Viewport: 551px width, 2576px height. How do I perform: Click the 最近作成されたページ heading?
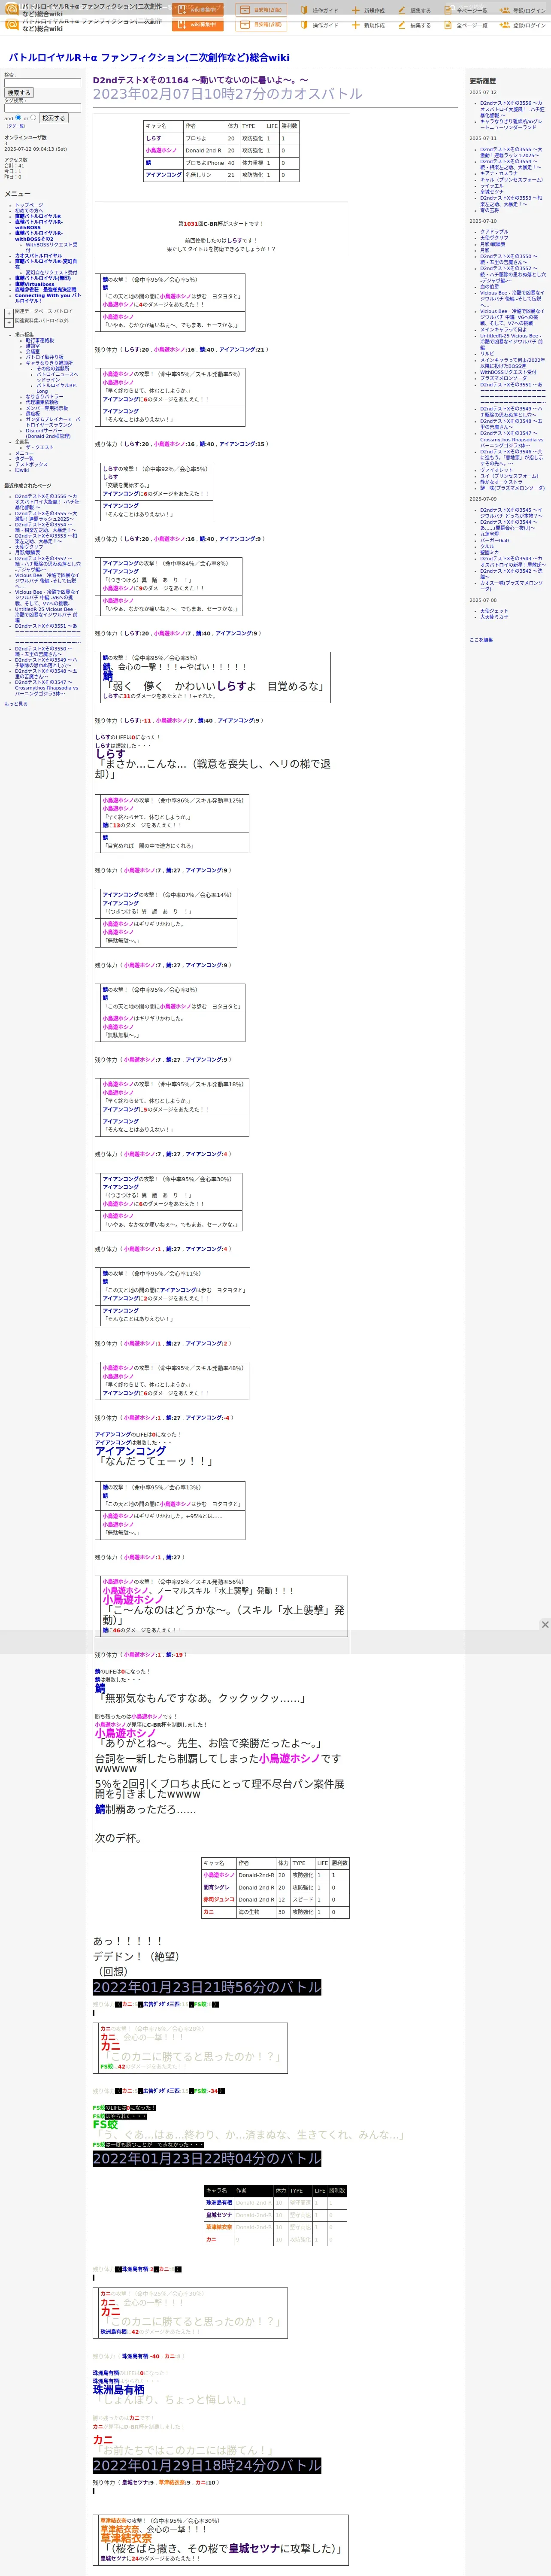[x=28, y=486]
